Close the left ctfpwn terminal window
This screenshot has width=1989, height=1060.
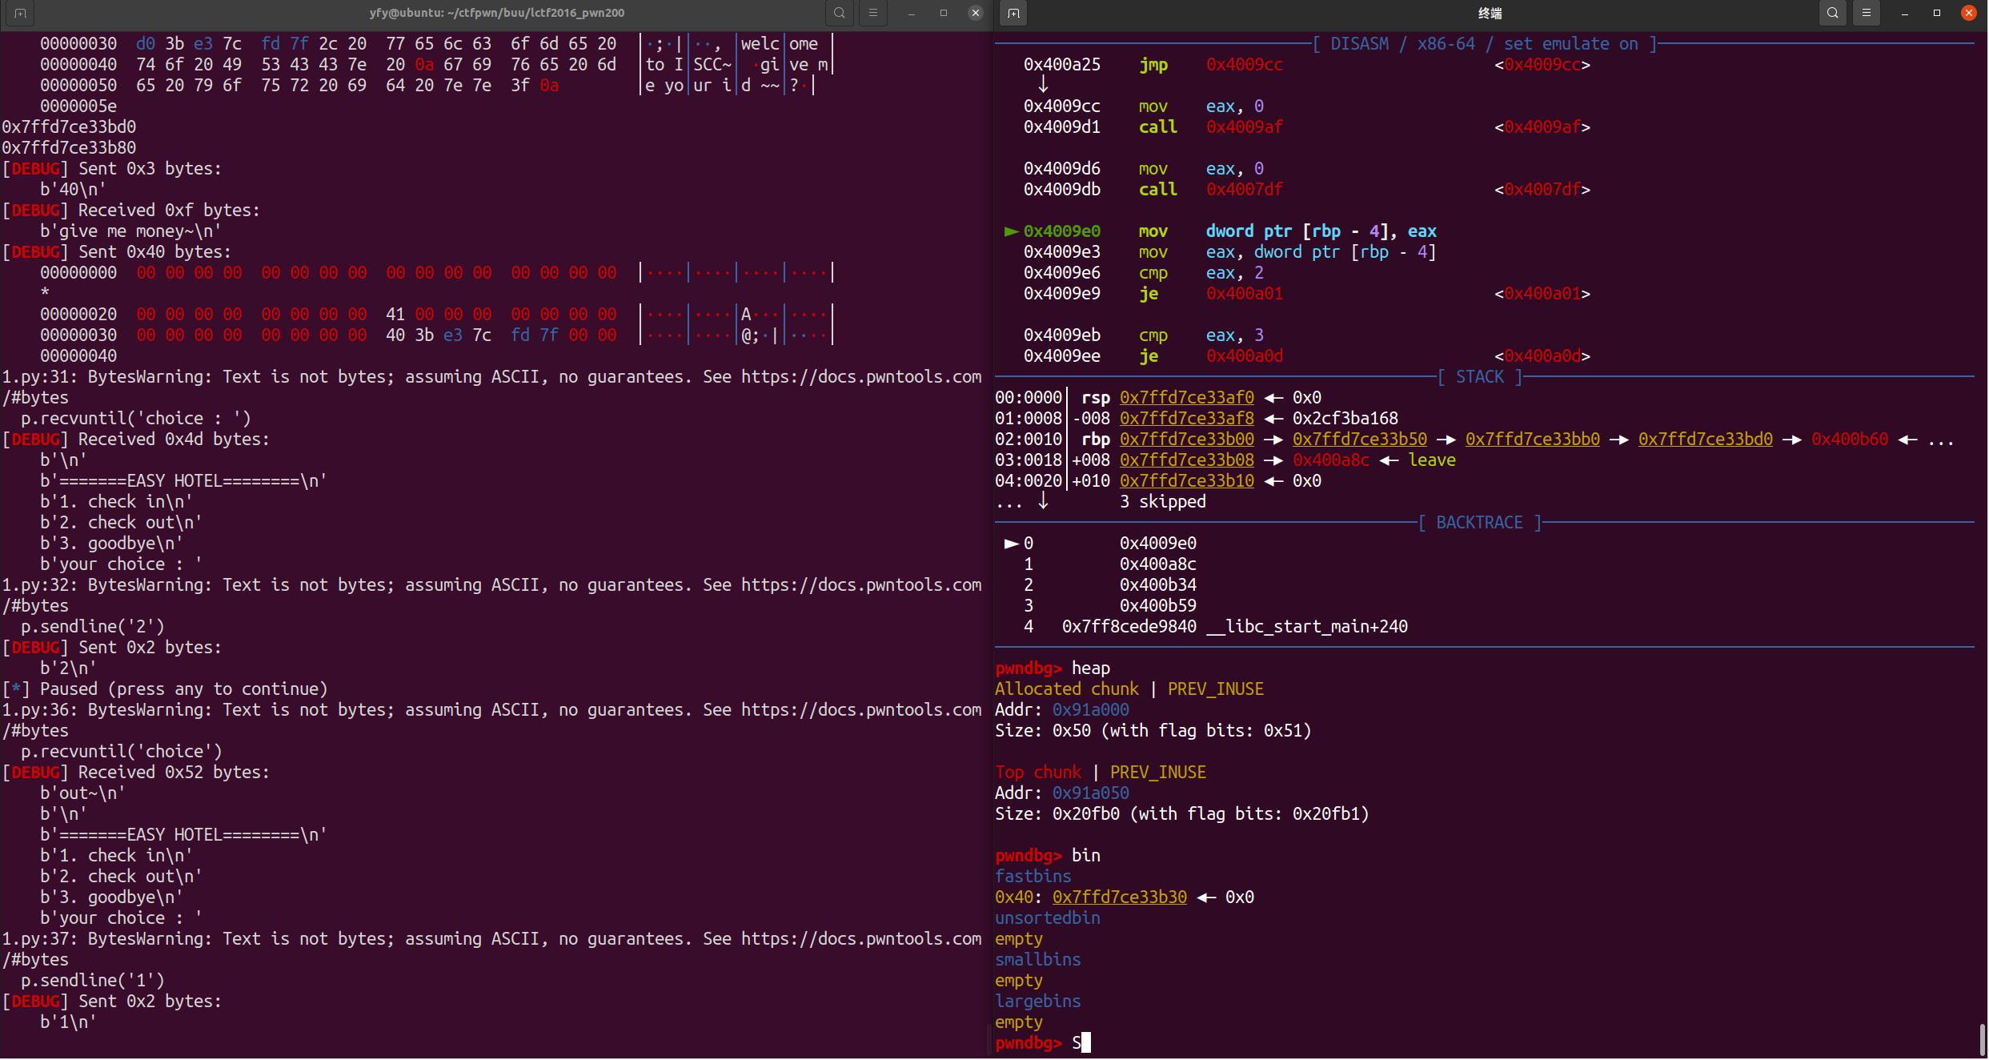tap(976, 13)
